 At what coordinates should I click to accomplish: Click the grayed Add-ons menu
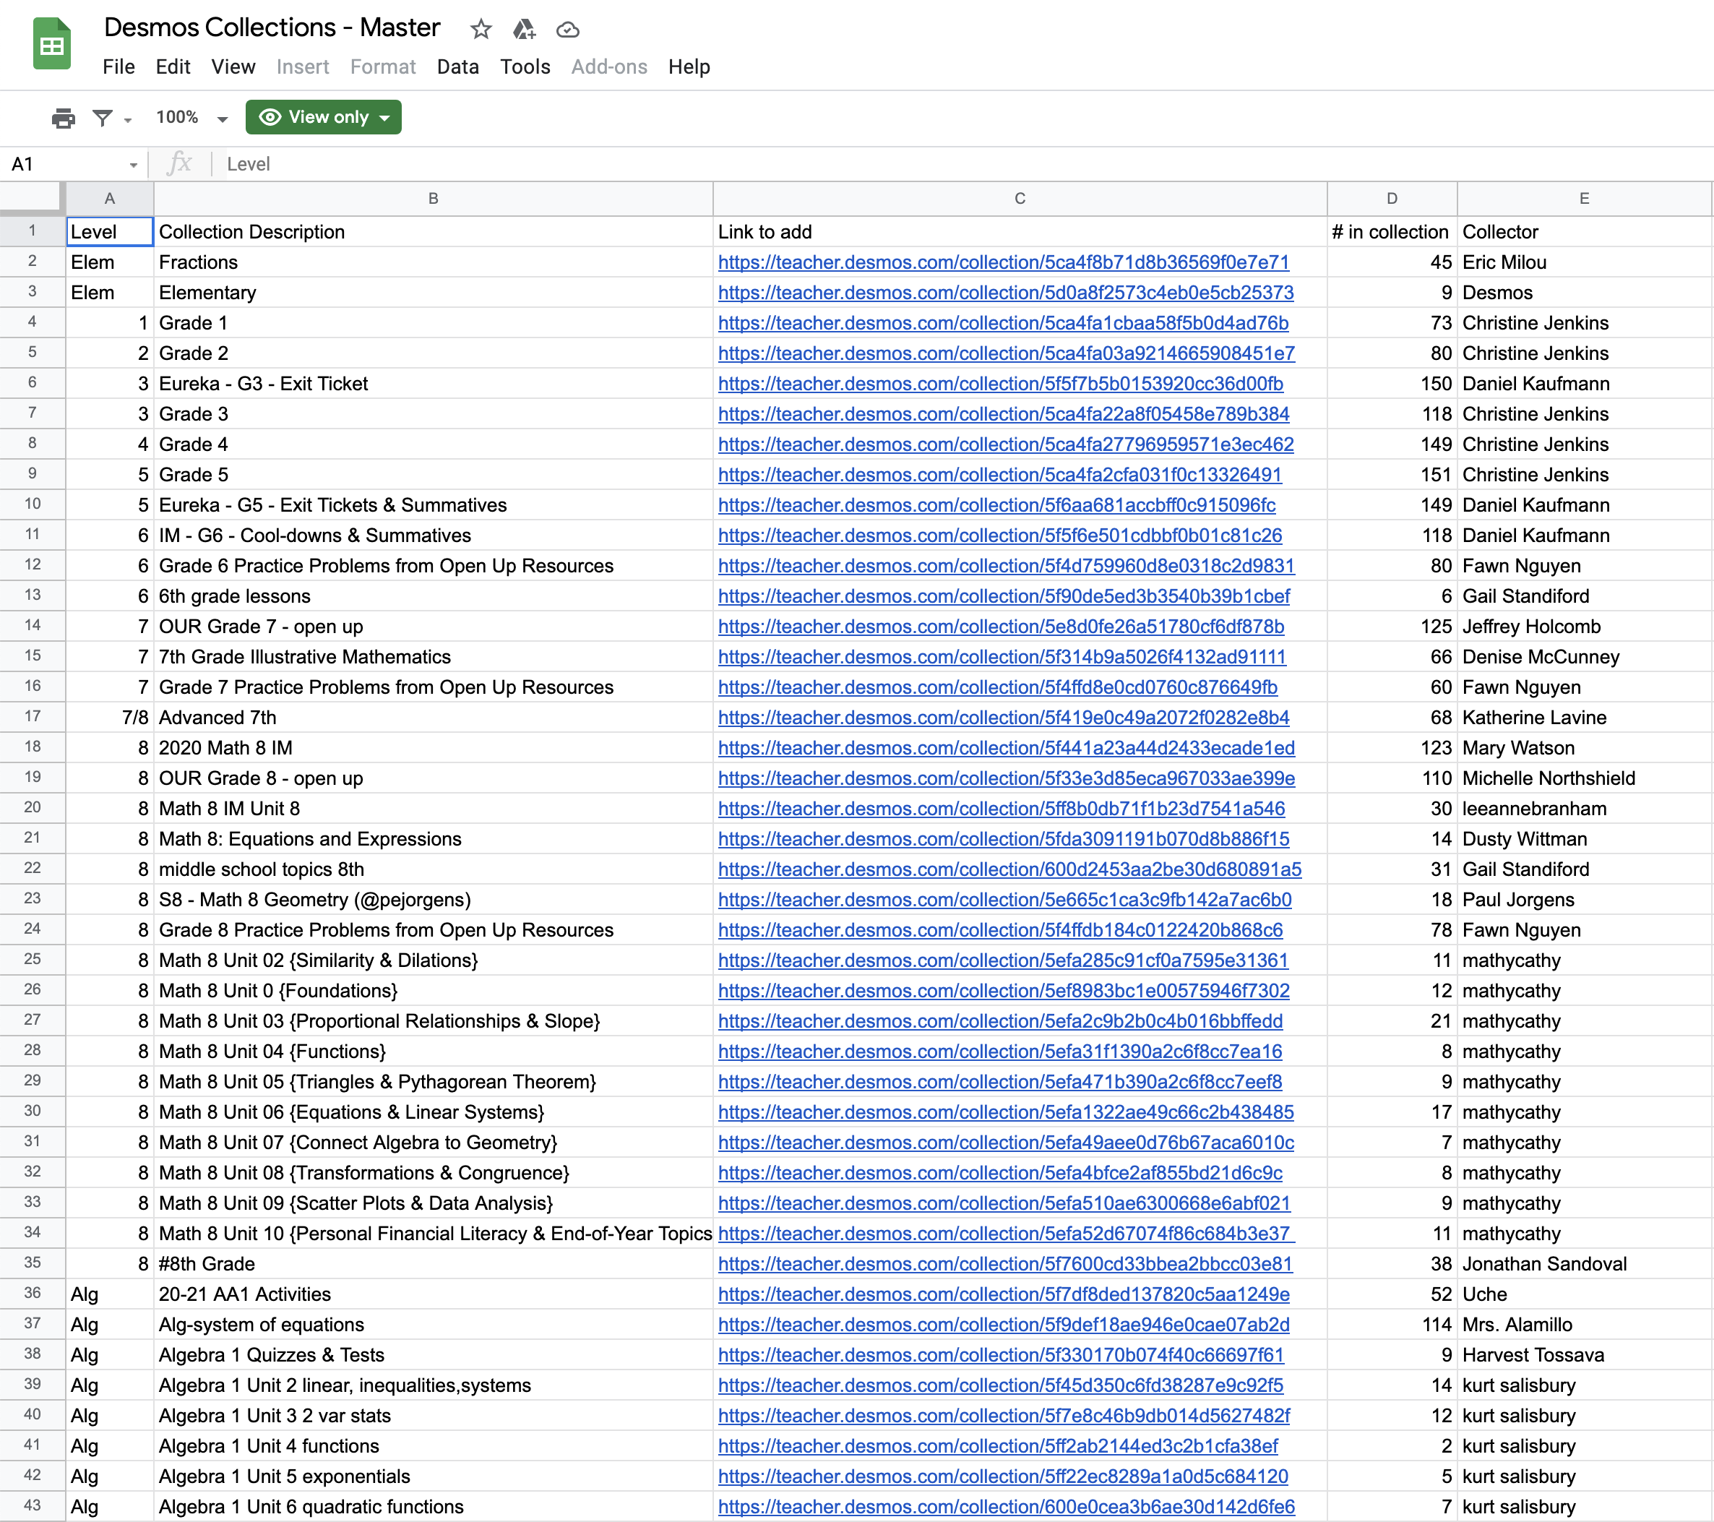pos(610,67)
